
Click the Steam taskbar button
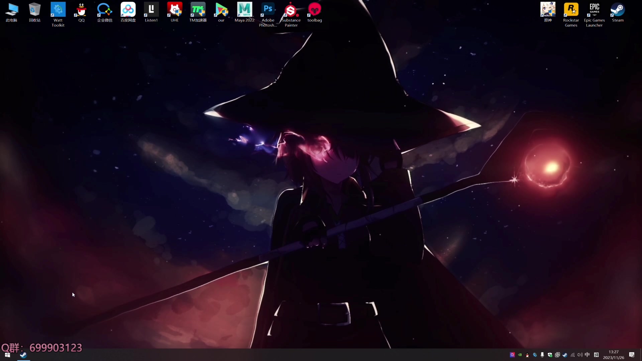[23, 355]
